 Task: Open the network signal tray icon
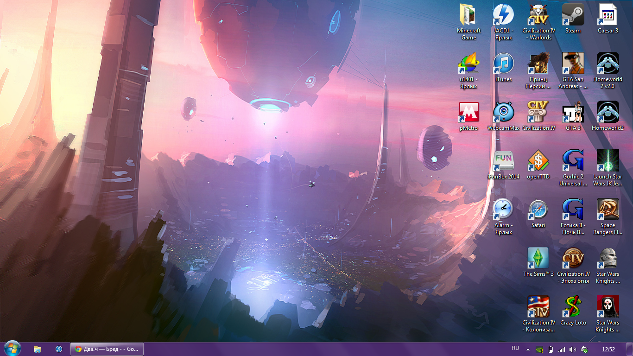pos(562,349)
